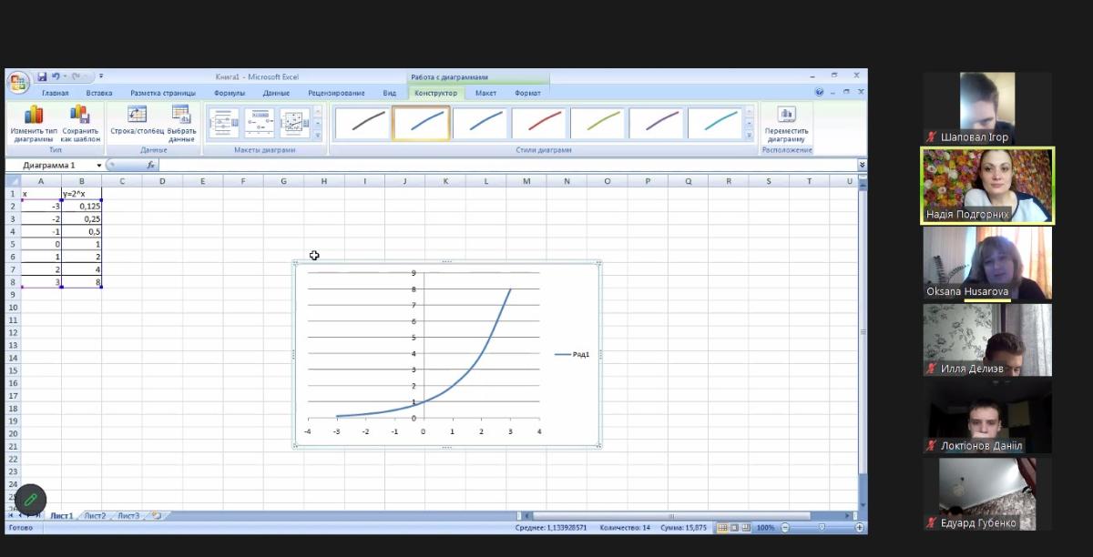Switch to the Лист2 sheet tab
This screenshot has width=1093, height=557.
[95, 516]
